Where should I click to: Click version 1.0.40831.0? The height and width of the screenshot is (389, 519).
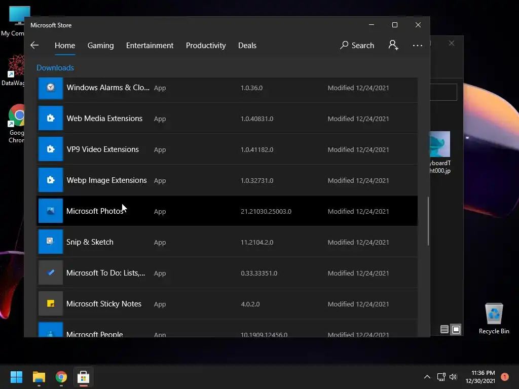click(257, 119)
